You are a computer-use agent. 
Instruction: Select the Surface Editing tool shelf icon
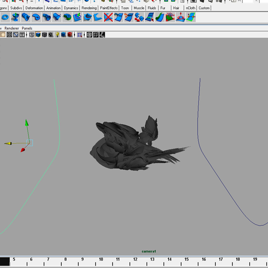click(191, 17)
